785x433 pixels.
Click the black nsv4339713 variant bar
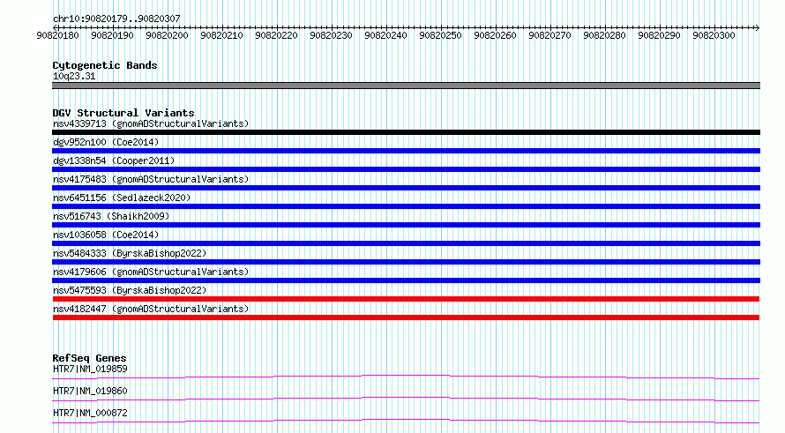pyautogui.click(x=406, y=132)
